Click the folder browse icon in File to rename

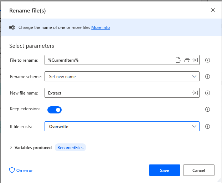tap(186, 60)
